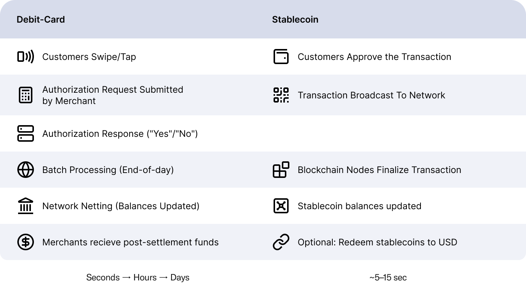Click the bank building icon for Network Netting
Image resolution: width=526 pixels, height=297 pixels.
(26, 206)
